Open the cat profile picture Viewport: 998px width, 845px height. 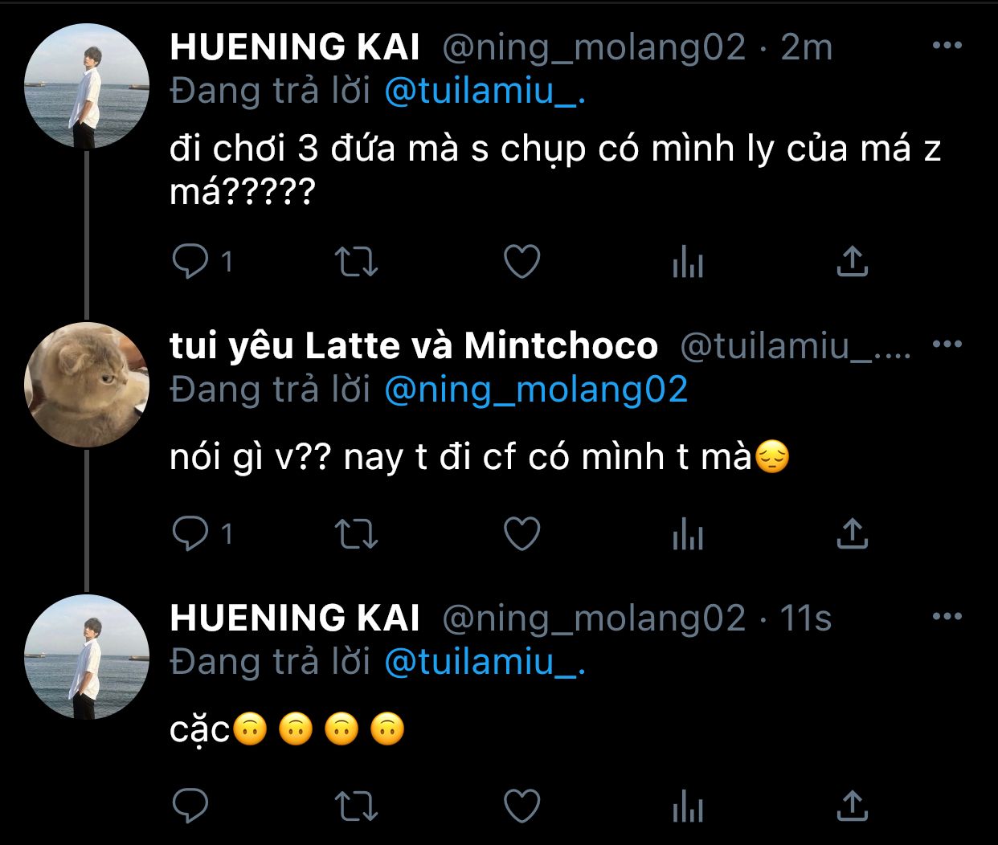point(87,385)
